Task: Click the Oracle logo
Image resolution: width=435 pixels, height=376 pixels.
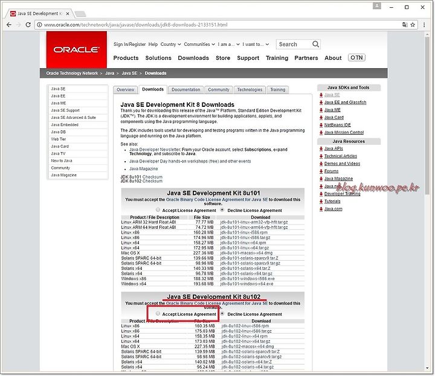Action: (x=76, y=49)
